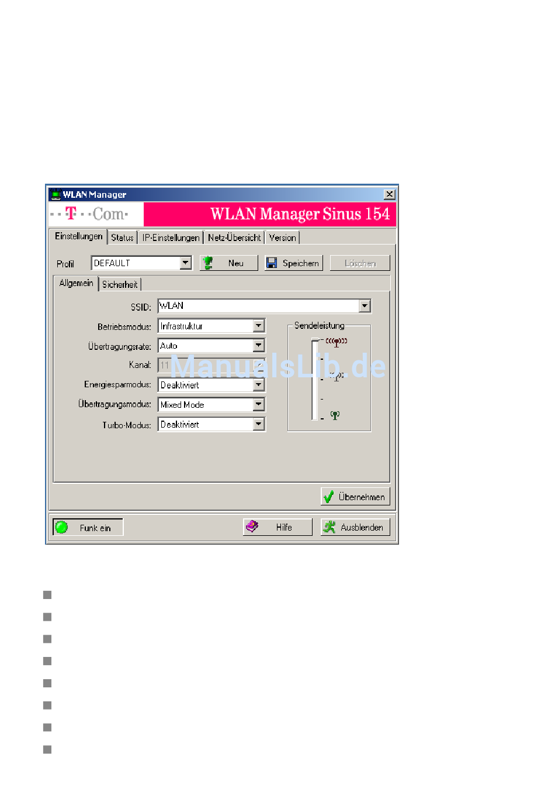This screenshot has height=795, width=555.
Task: Click the Ausblenden button
Action: (355, 527)
